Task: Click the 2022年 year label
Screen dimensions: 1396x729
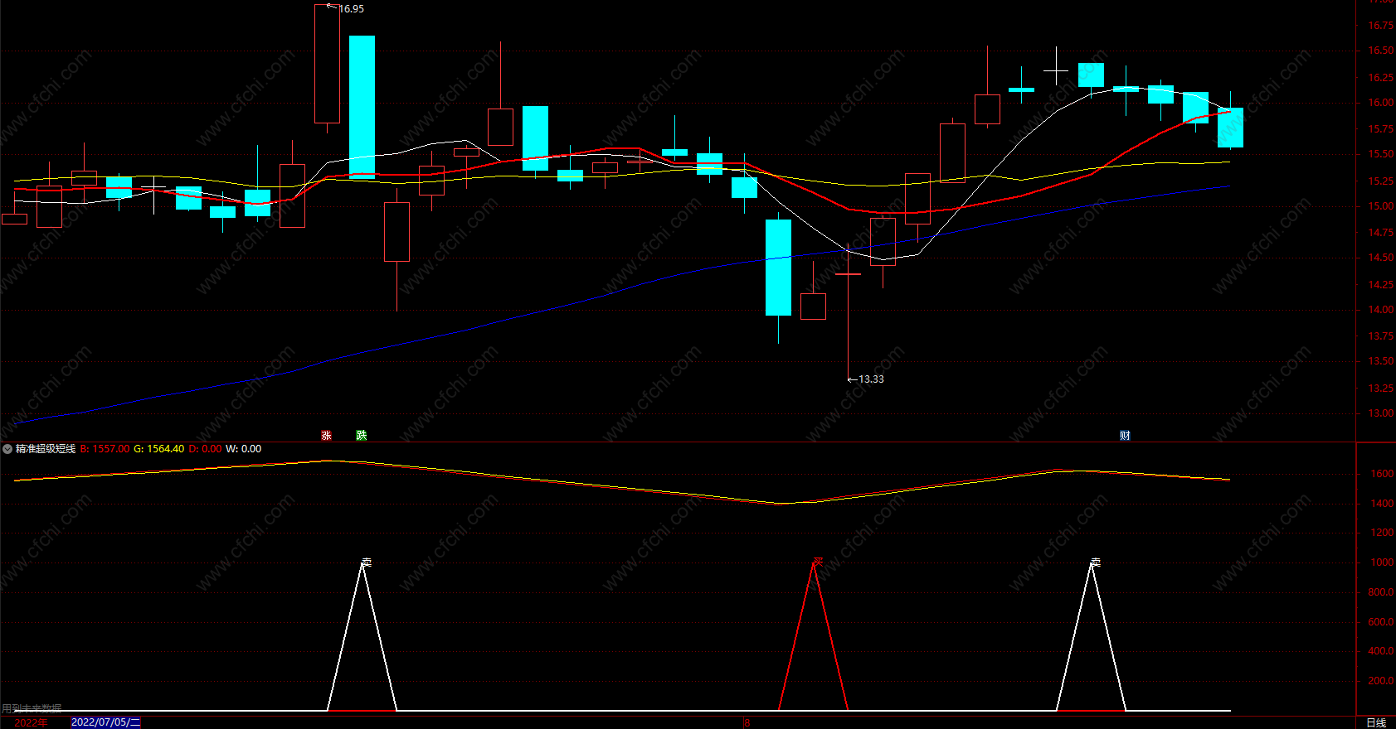Action: point(31,722)
